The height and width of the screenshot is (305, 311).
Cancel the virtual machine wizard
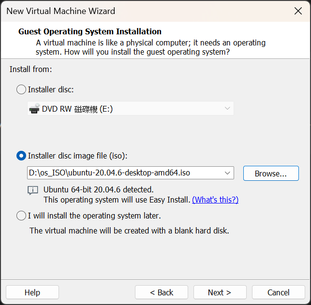(x=279, y=292)
